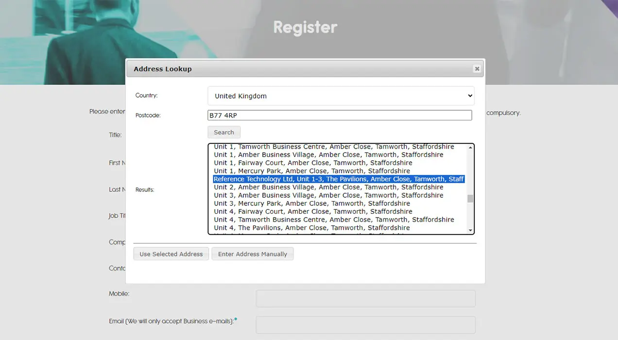618x340 pixels.
Task: Select Unit 1, Amber Business Village entry
Action: (328, 154)
